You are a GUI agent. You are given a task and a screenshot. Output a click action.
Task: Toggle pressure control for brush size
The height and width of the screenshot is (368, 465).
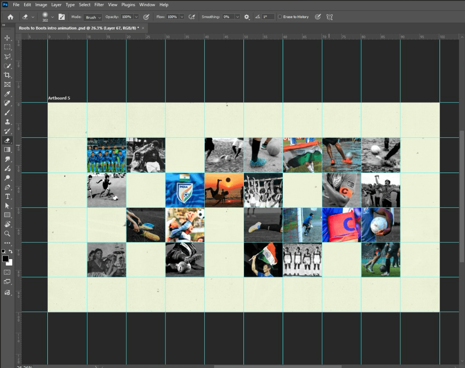(318, 17)
